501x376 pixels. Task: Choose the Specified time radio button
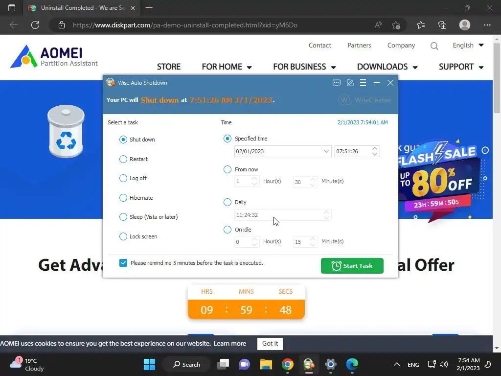point(227,139)
